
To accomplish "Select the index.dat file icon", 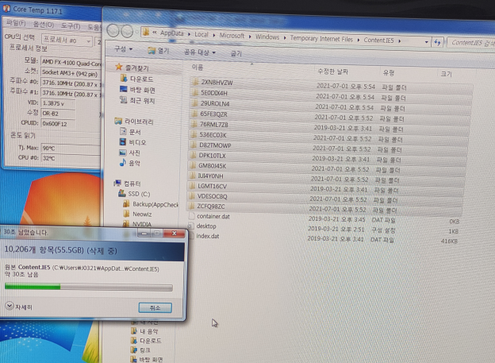I will coord(190,236).
